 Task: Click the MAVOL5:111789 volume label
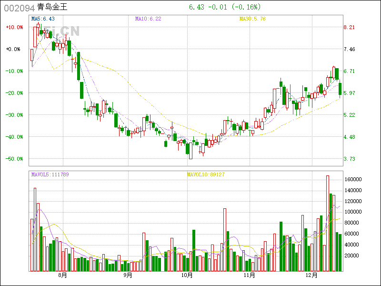[x=50, y=174]
